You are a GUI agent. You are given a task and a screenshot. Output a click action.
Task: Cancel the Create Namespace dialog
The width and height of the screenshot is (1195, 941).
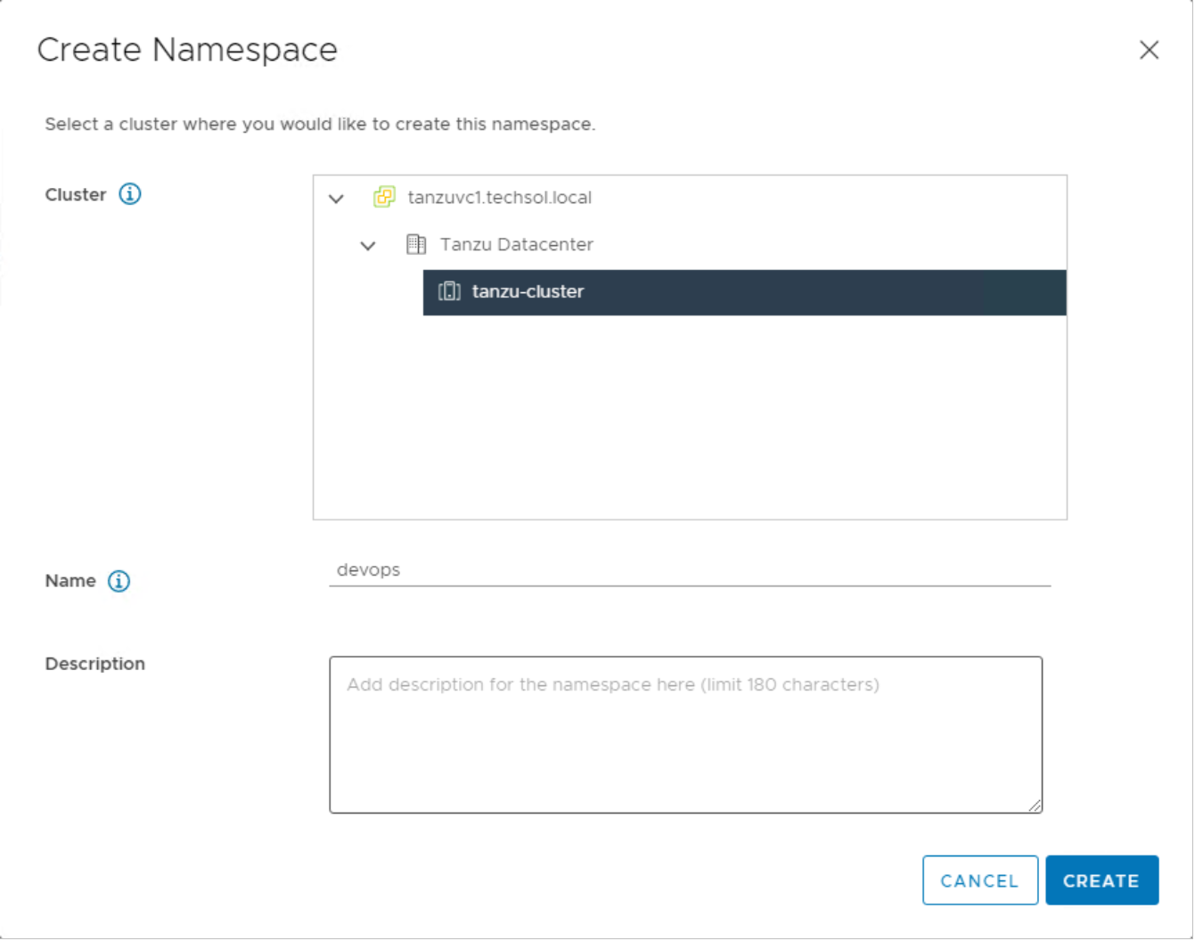click(x=979, y=880)
